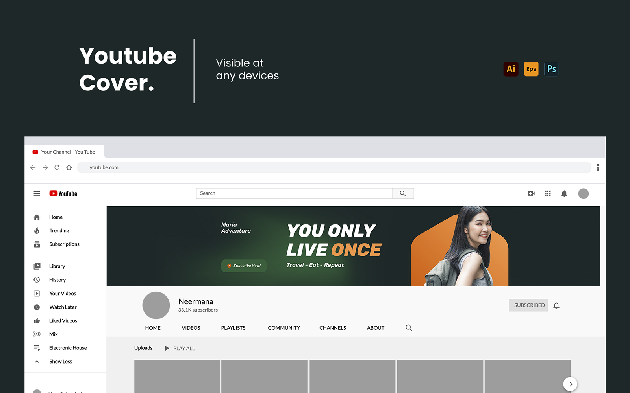Click the Illustrator Ai badge
The height and width of the screenshot is (393, 630).
coord(511,69)
